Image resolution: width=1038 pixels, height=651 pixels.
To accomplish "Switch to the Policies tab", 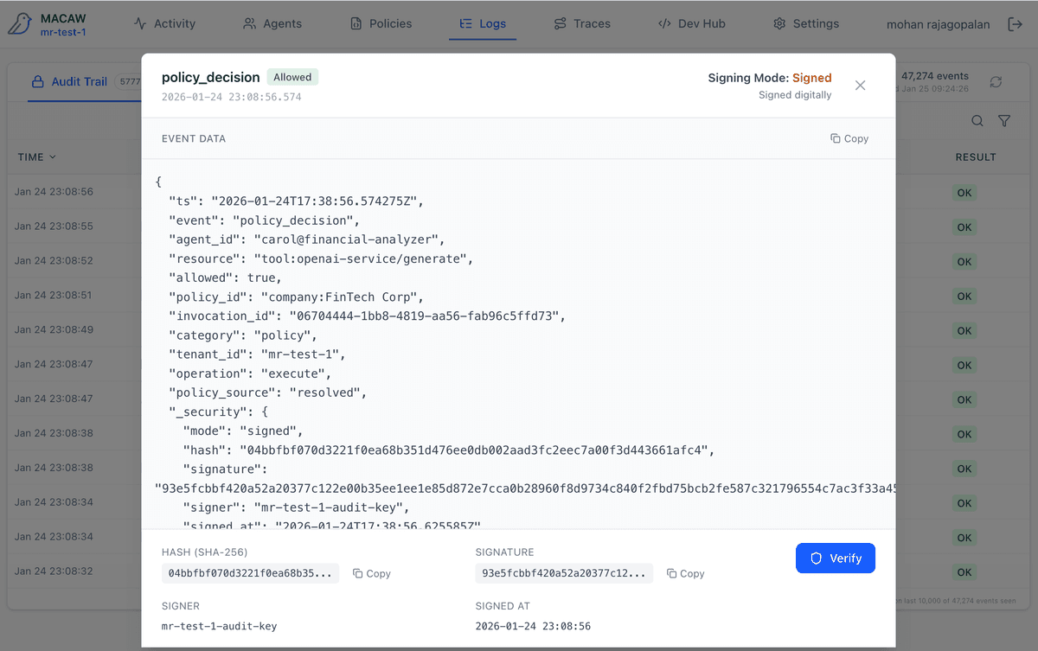I will click(381, 23).
